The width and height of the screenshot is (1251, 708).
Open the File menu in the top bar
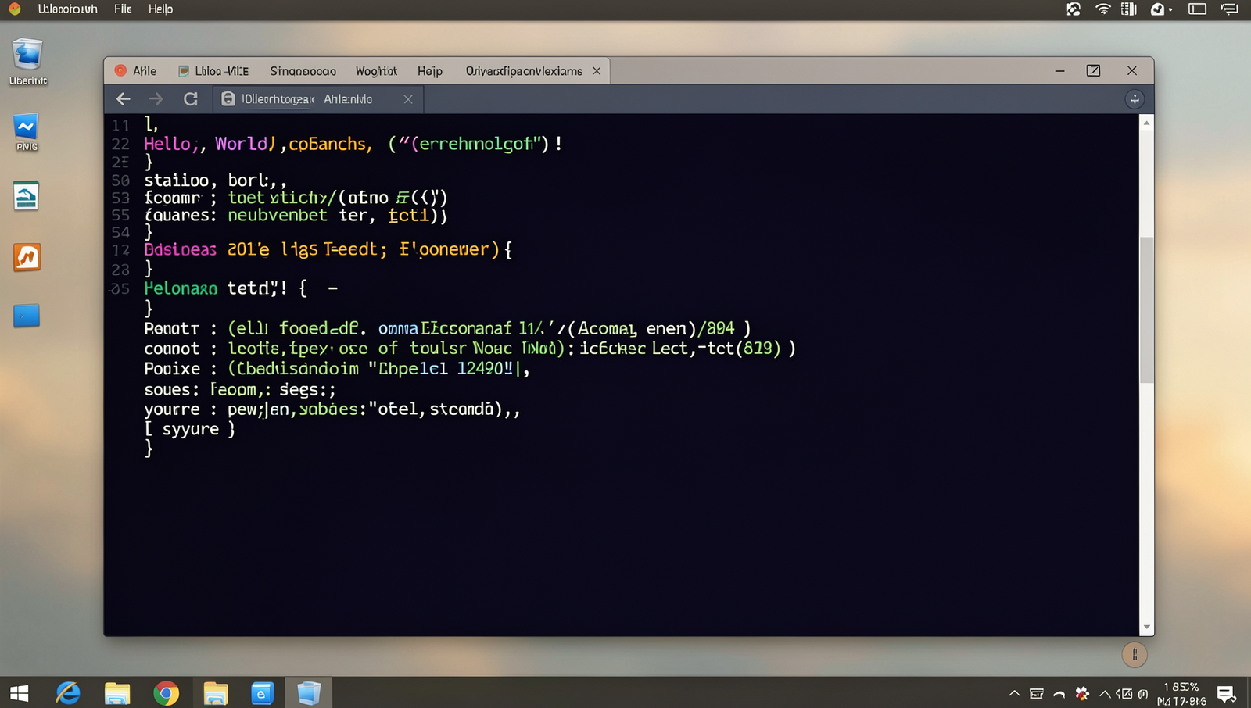[x=123, y=9]
